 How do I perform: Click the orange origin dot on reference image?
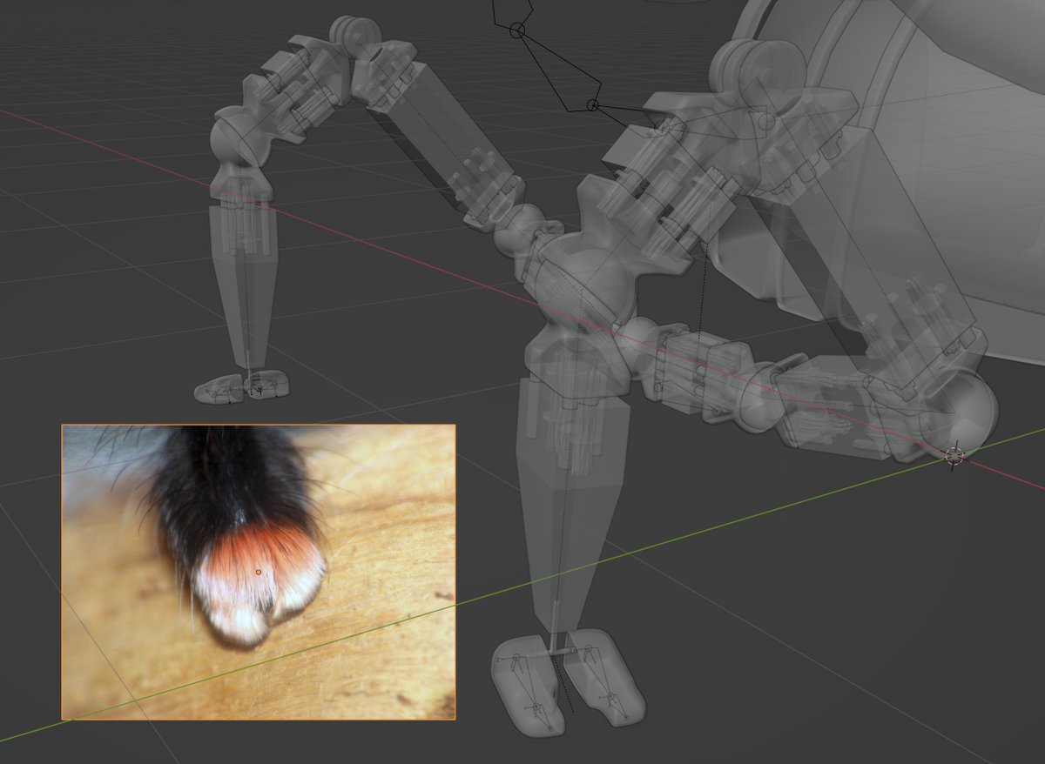pos(259,572)
